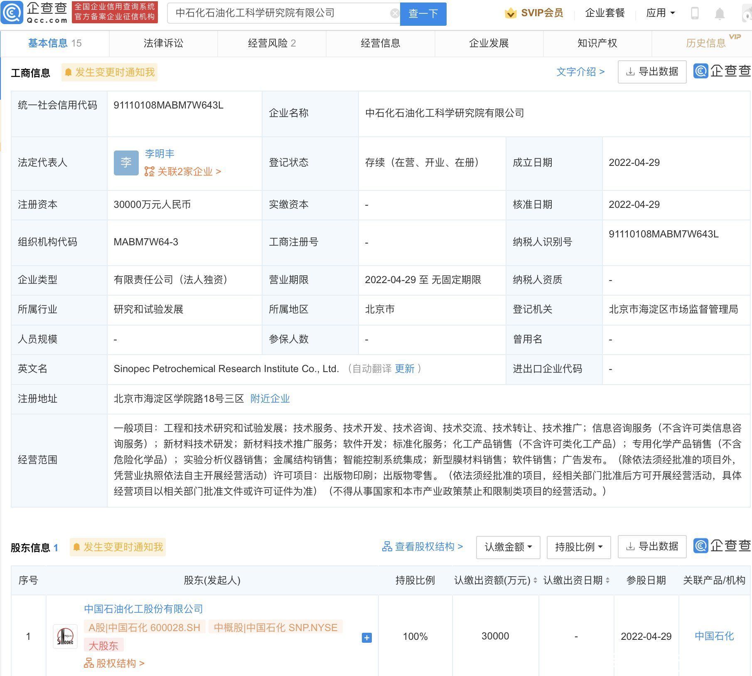
Task: Open 查看股权结构 link
Action: [x=423, y=547]
